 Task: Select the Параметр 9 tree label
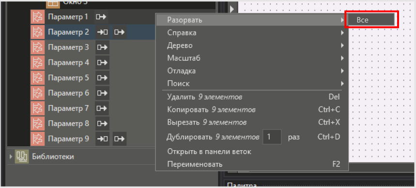tap(68, 139)
